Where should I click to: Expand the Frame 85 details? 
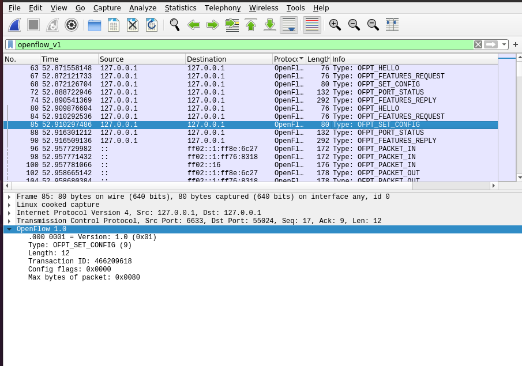tap(9, 197)
